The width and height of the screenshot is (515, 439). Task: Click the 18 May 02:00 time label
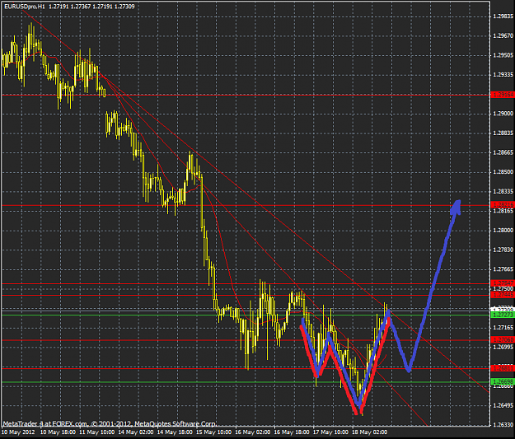point(369,432)
